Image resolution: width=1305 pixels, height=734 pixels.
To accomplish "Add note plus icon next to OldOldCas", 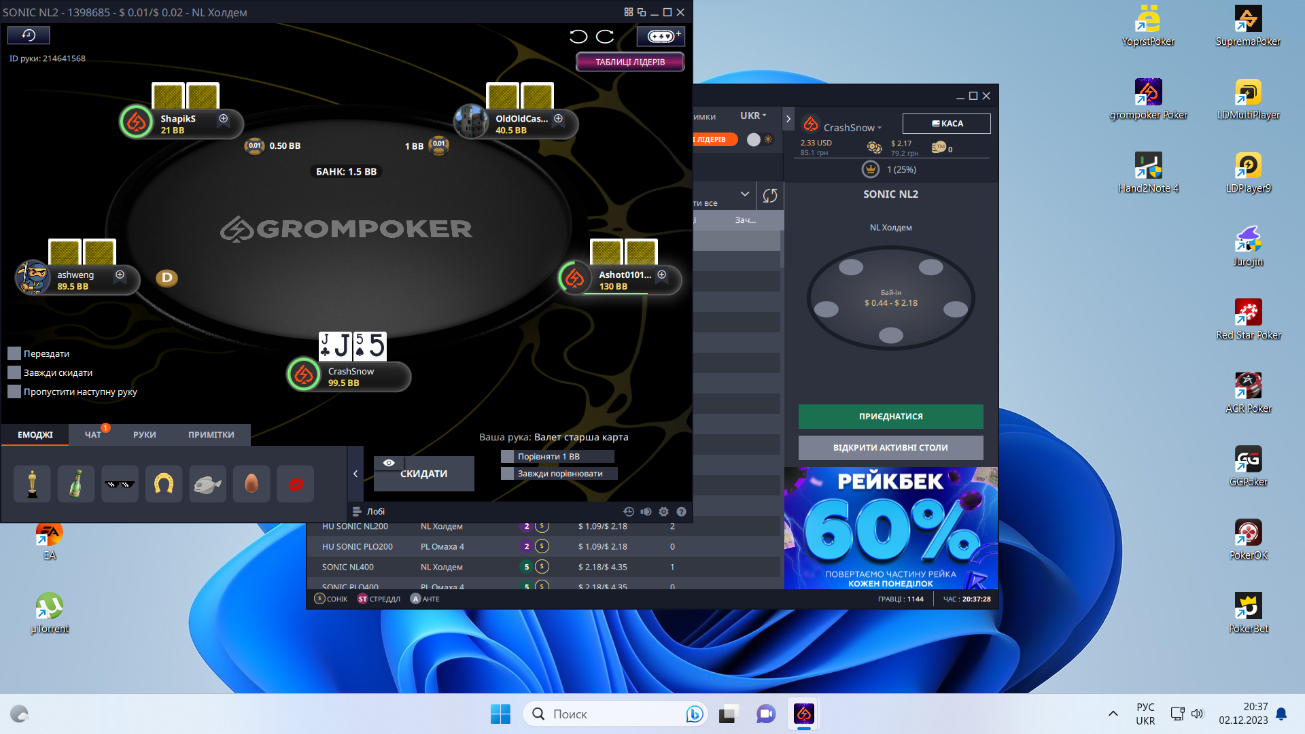I will (x=558, y=118).
